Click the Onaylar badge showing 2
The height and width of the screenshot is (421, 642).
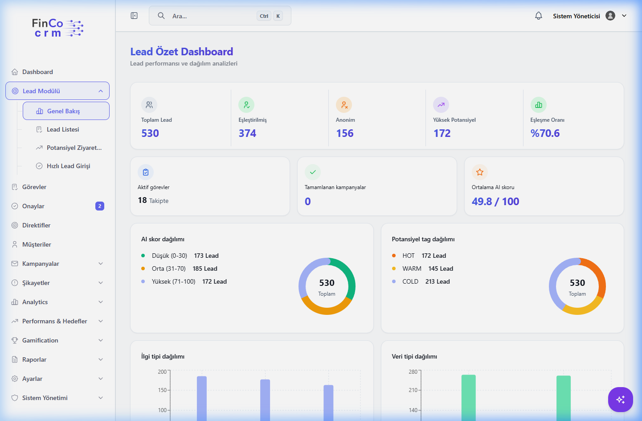pos(100,206)
